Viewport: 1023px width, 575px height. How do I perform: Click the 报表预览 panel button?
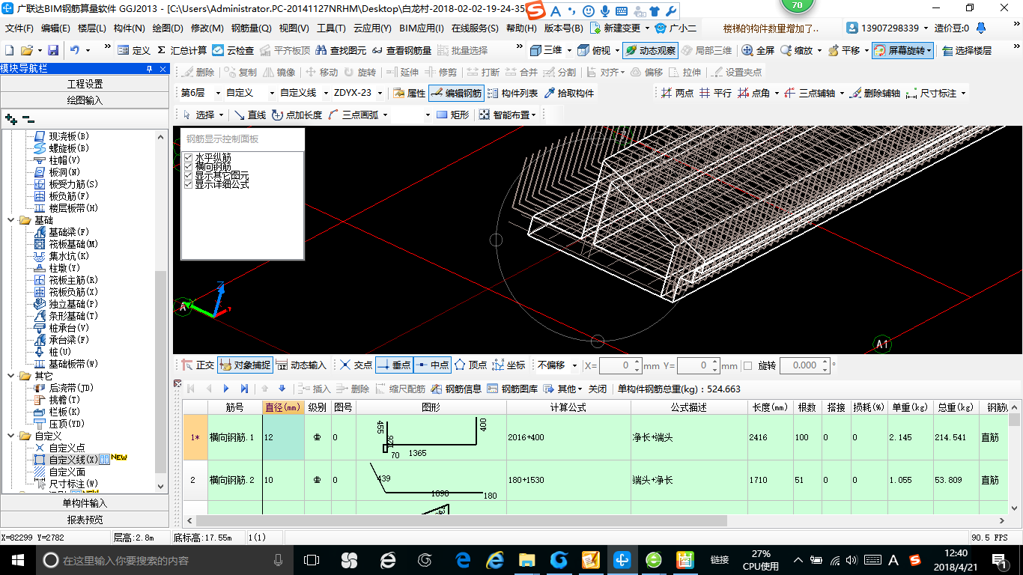[85, 520]
